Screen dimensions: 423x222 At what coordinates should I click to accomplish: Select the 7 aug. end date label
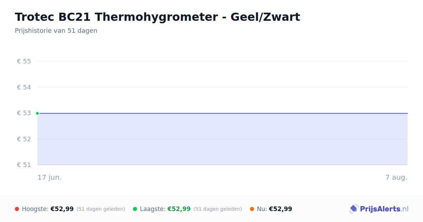pyautogui.click(x=397, y=177)
